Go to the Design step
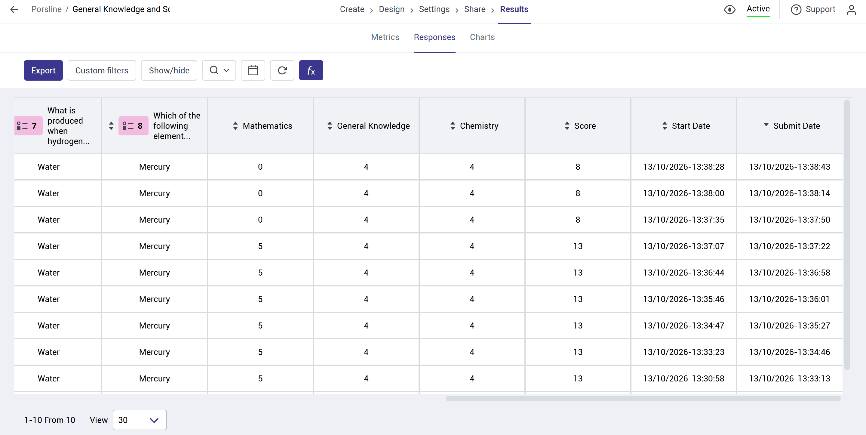 (x=391, y=9)
